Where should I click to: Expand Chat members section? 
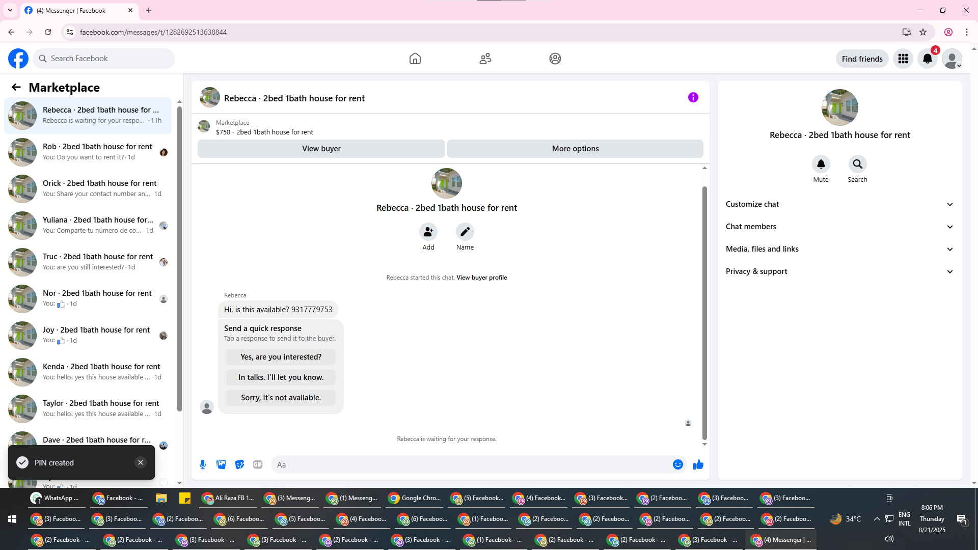tap(839, 227)
